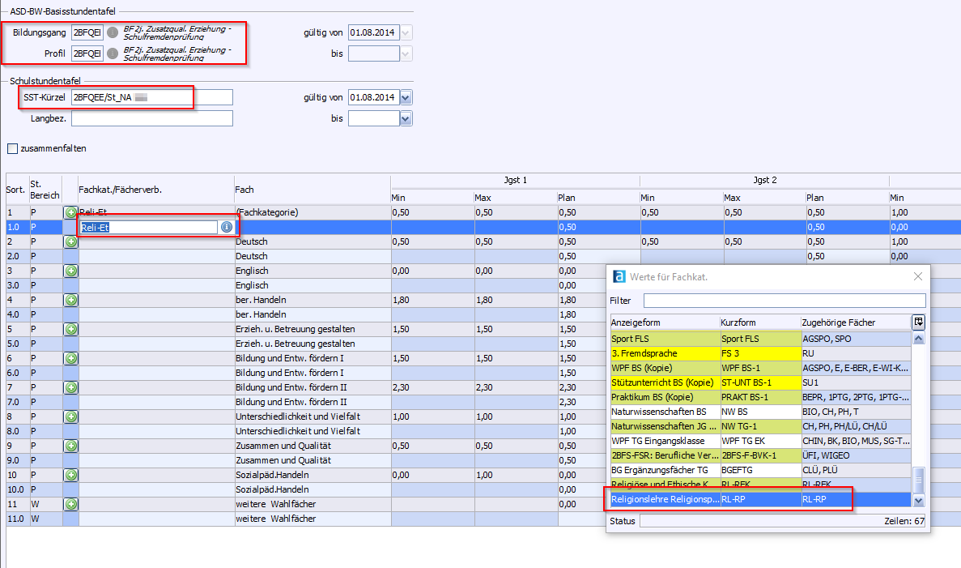This screenshot has width=961, height=568.
Task: Click the SST-Kürzel input field
Action: coord(151,98)
